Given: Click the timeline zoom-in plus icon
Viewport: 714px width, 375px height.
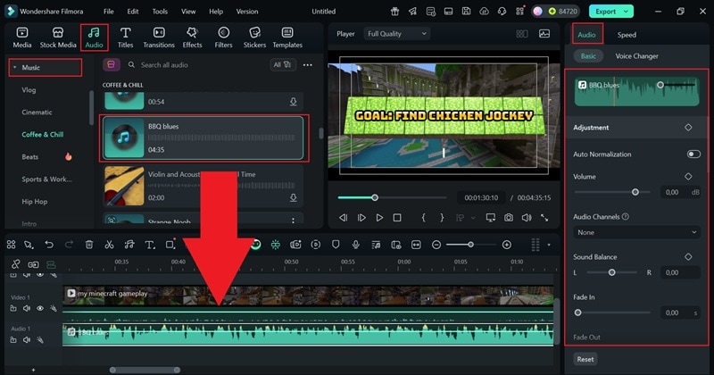Looking at the screenshot, I should [x=506, y=245].
